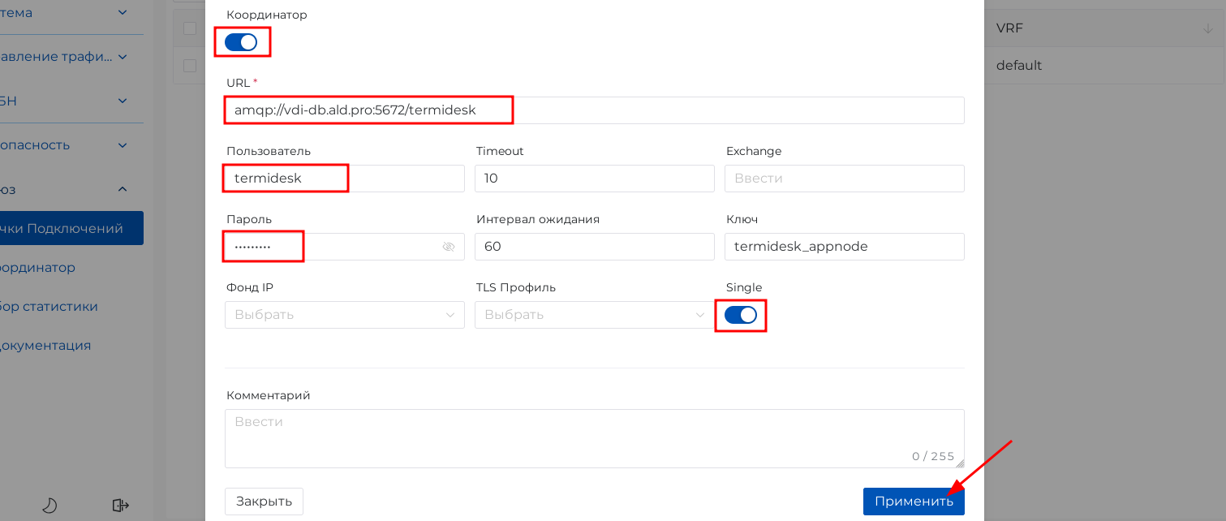Show password with the eye icon

tap(449, 247)
